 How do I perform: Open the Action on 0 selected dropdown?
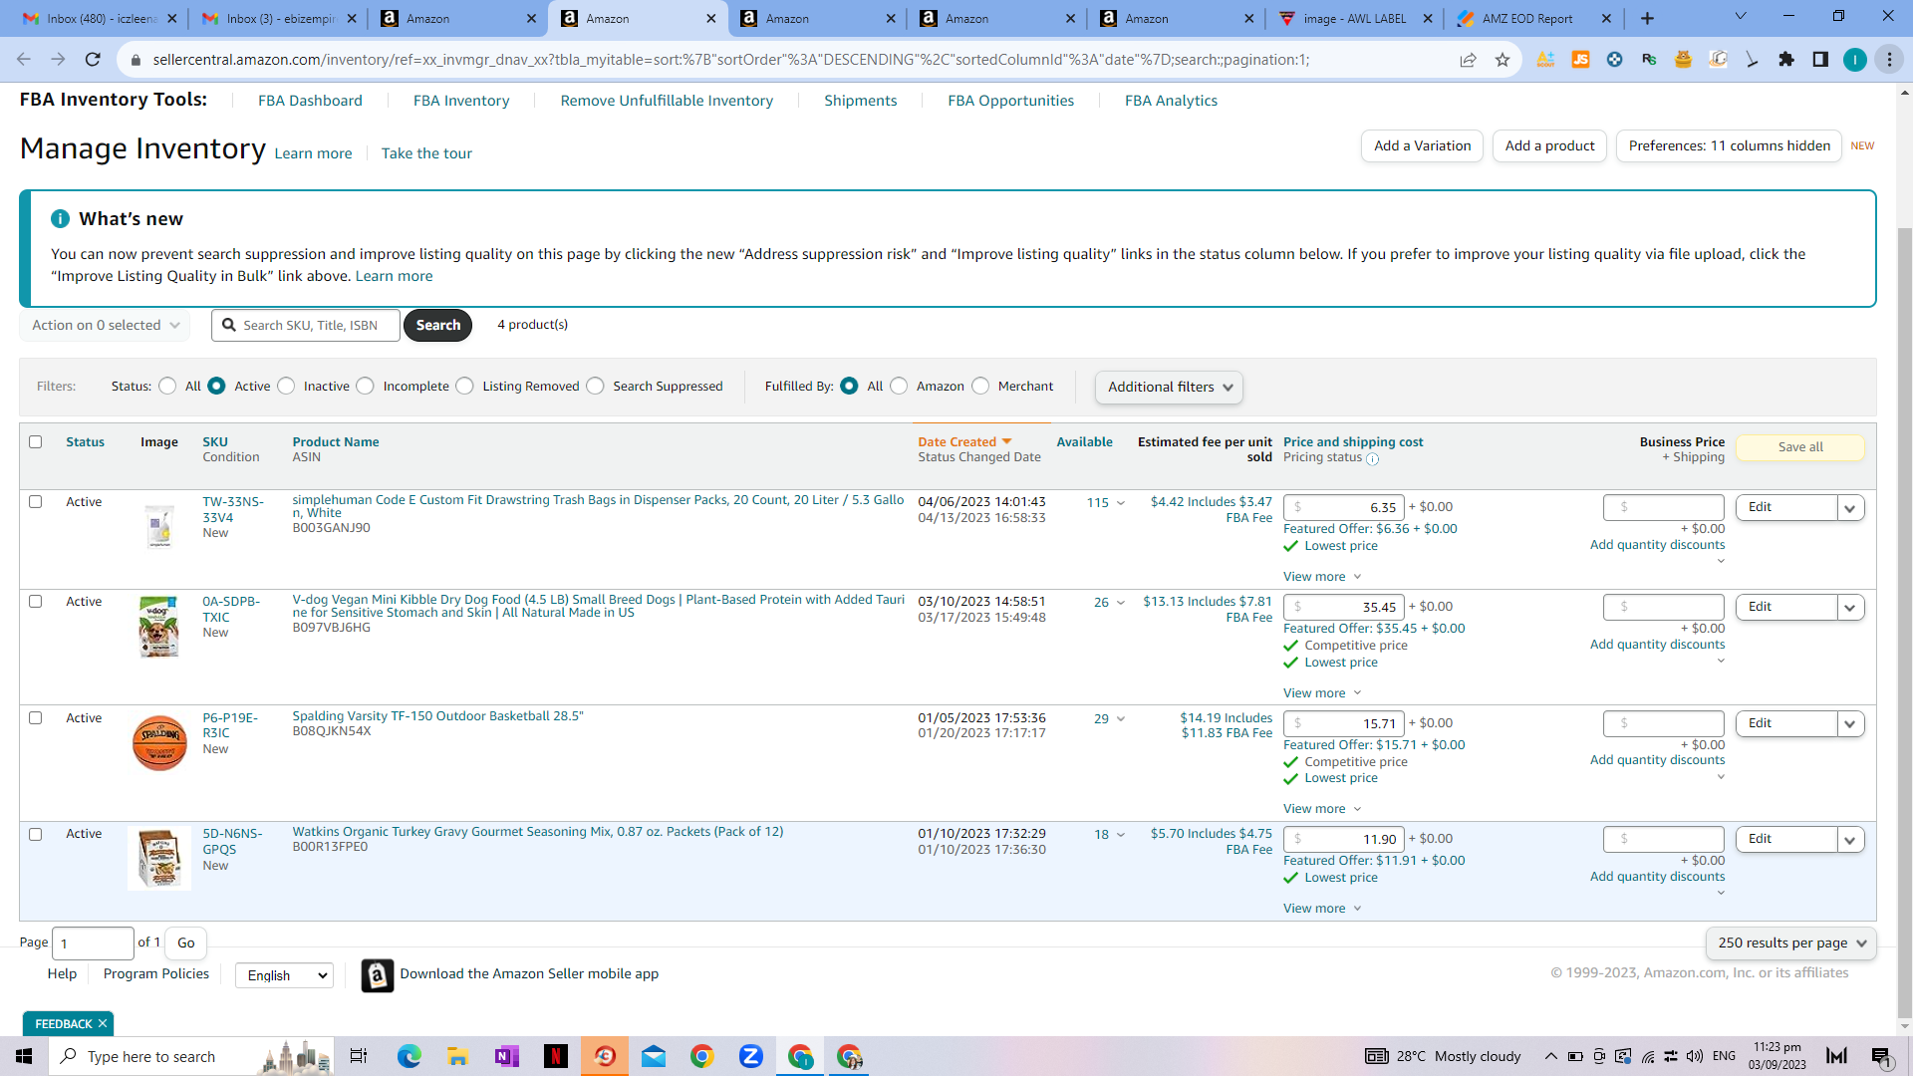[x=105, y=325]
